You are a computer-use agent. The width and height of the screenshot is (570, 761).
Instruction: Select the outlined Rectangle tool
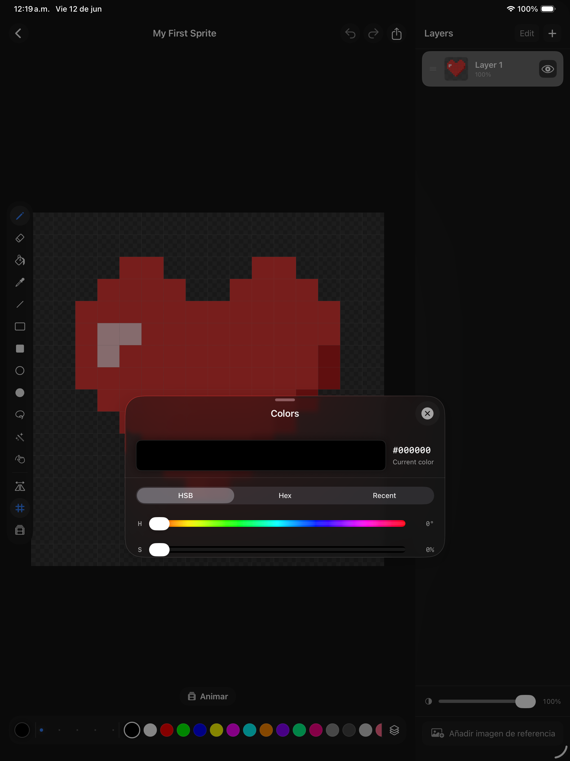coord(20,327)
